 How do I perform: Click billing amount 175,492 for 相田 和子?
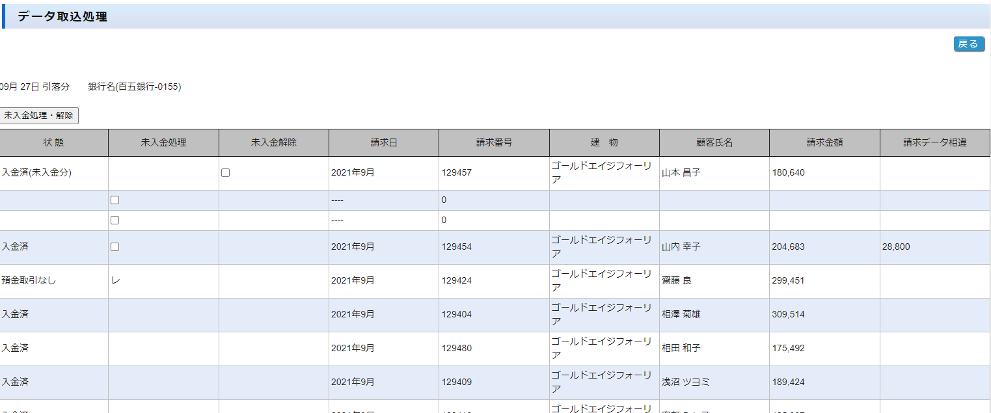click(788, 349)
